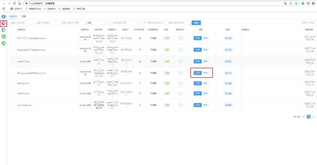Screen dimensions: 317x165
Task: Focus the bound proxy IP search input
Action: [72, 23]
